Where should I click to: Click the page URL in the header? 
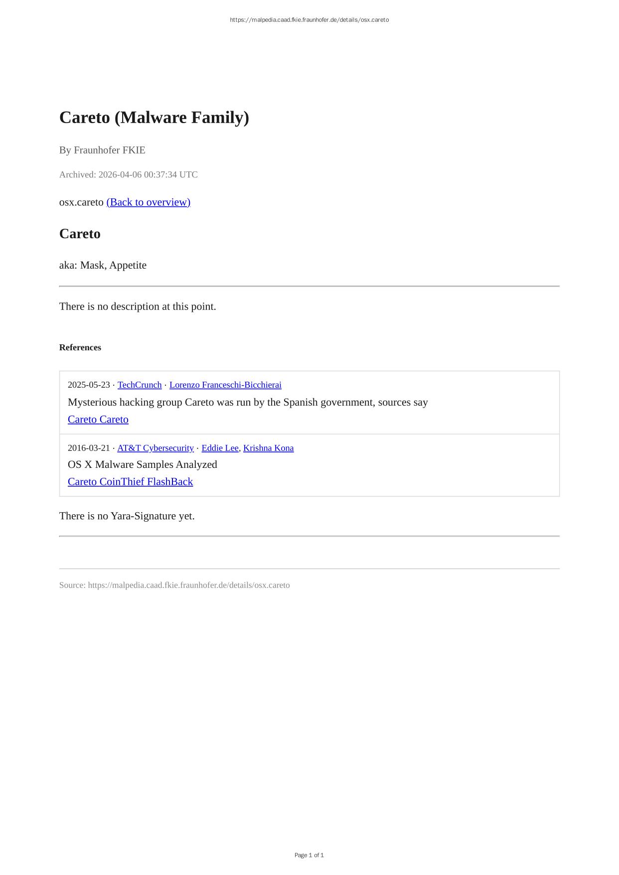(x=309, y=20)
